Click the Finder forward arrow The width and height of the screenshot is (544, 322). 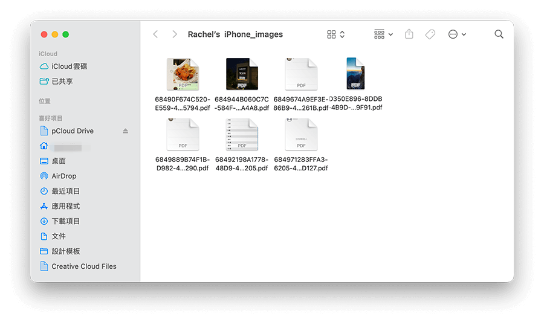[175, 34]
